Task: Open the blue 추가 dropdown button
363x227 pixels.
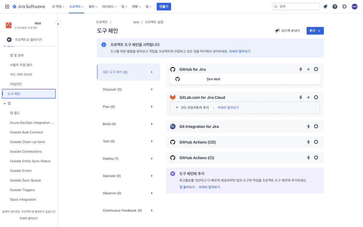Action: (315, 31)
